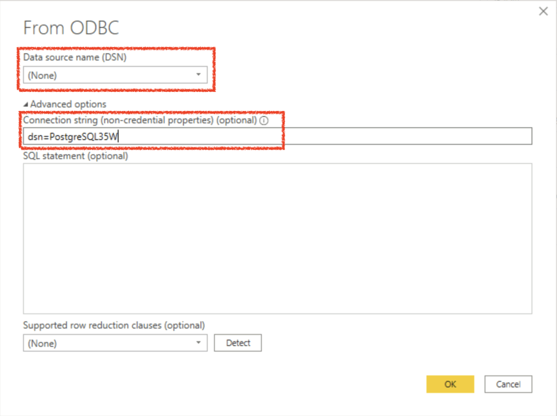Screen dimensions: 557x416
Task: Click the Supported row reduction clauses label
Action: 114,325
